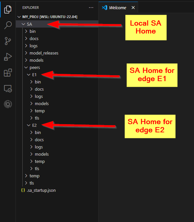Open the Remote Explorer icon
Screen dimensions: 194x222
click(8, 89)
